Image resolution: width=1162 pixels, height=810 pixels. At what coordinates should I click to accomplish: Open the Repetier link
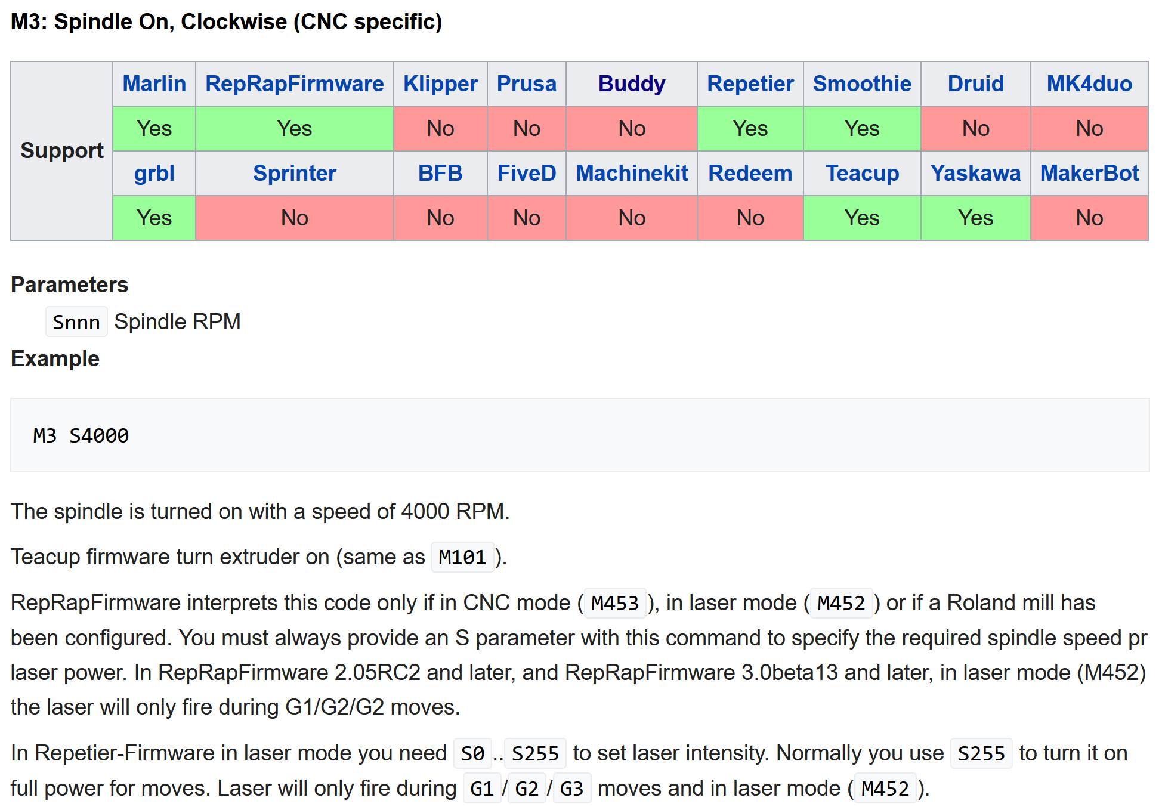click(x=750, y=84)
